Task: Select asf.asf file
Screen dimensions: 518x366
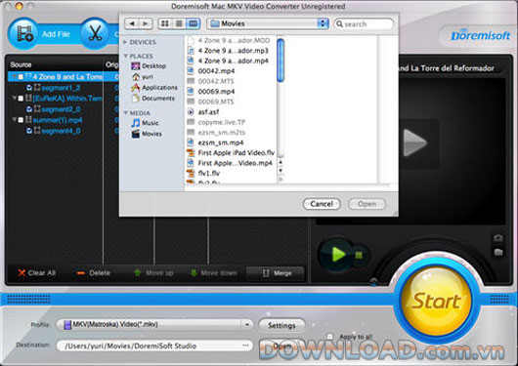Action: [x=231, y=112]
